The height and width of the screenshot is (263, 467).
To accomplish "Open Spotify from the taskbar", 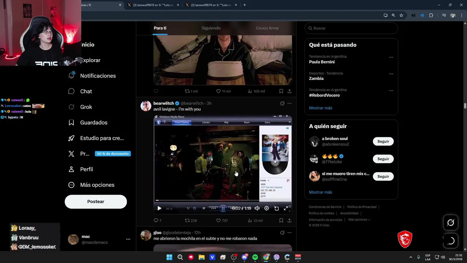I will pos(255,257).
